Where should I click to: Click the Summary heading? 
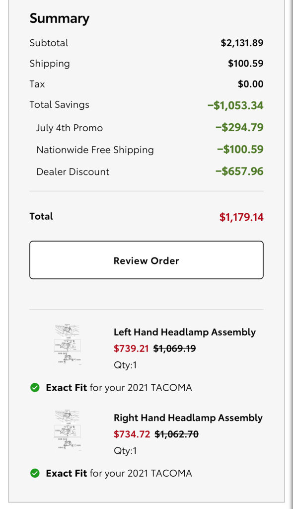click(x=60, y=18)
